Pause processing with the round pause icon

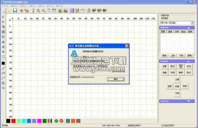(x=99, y=11)
